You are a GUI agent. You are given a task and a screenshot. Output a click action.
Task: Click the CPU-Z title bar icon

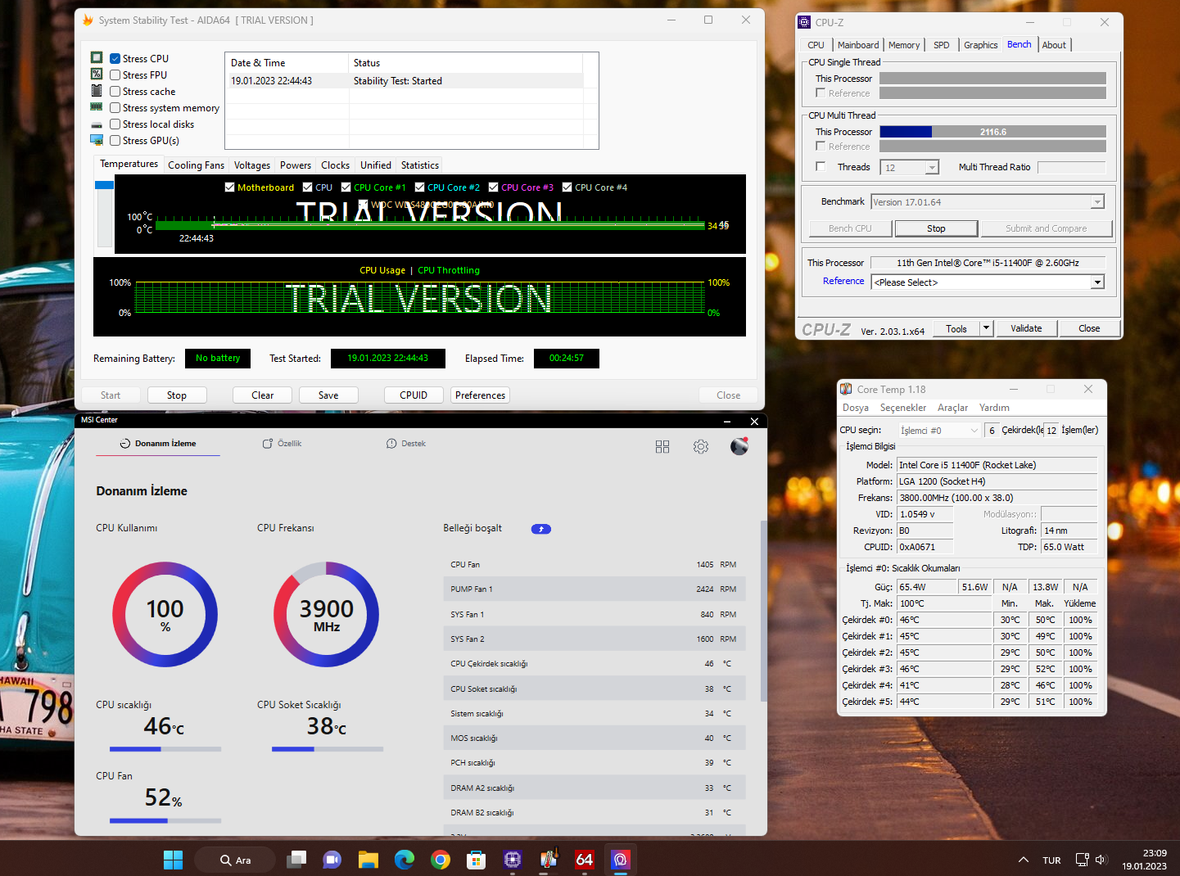(x=804, y=22)
